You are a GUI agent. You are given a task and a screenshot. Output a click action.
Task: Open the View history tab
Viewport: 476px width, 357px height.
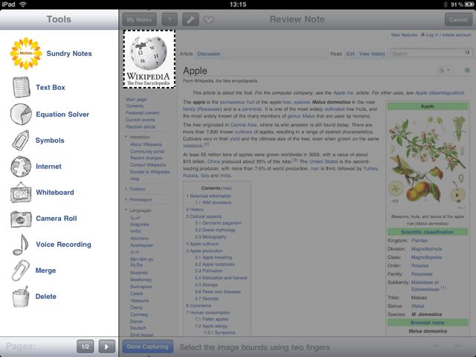tap(372, 54)
